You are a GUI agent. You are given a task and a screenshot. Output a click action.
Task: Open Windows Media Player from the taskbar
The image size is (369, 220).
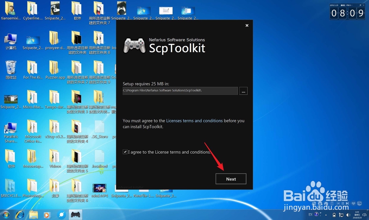(x=46, y=215)
